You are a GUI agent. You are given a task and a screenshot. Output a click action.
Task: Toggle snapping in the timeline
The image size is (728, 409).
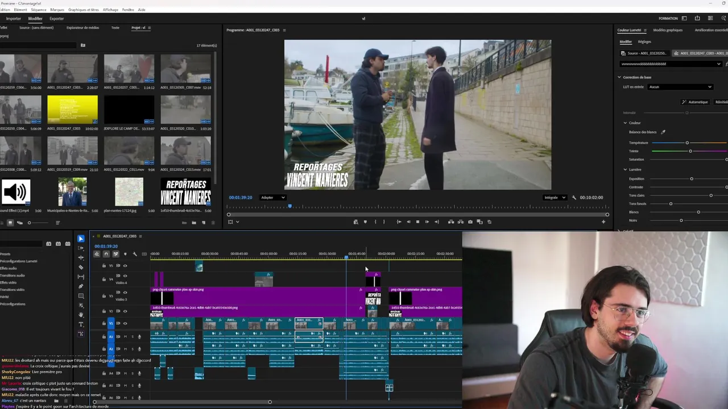[106, 254]
